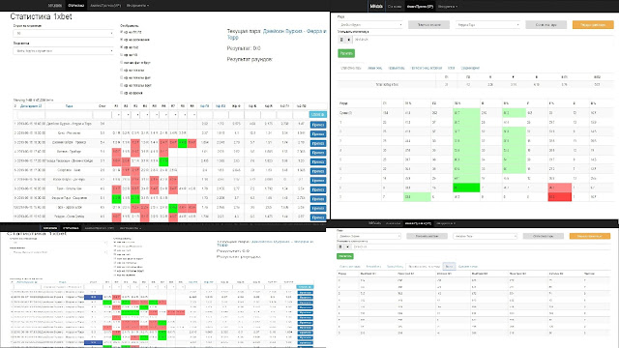
Task: Click orange button in bottom-right panel
Action: pyautogui.click(x=590, y=236)
